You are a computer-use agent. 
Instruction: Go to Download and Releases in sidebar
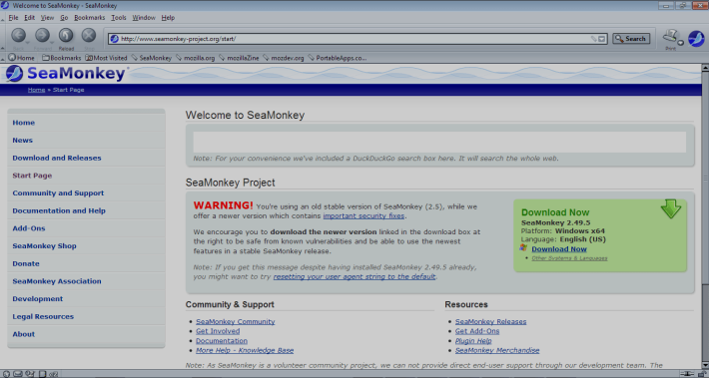point(57,158)
